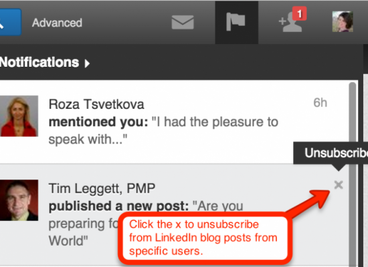
Task: Open the messages envelope icon
Action: [x=183, y=23]
